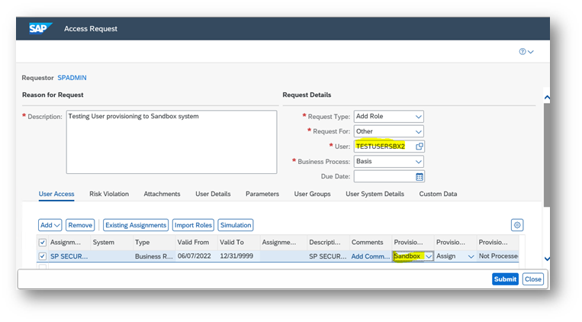Open the User value help icon
The width and height of the screenshot is (582, 322).
(419, 146)
